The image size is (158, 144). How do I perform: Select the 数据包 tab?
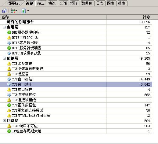pos(87,3)
